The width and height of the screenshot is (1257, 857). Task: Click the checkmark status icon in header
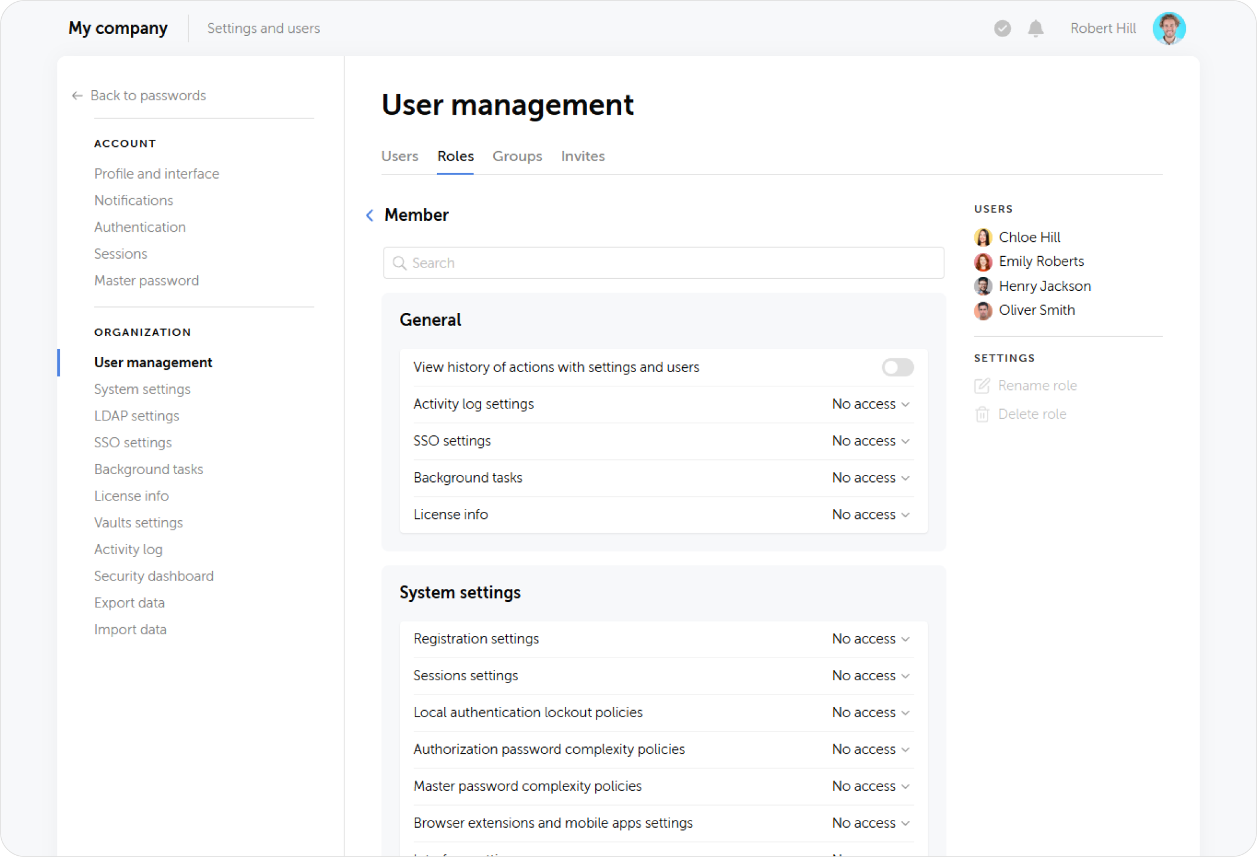(x=1002, y=28)
